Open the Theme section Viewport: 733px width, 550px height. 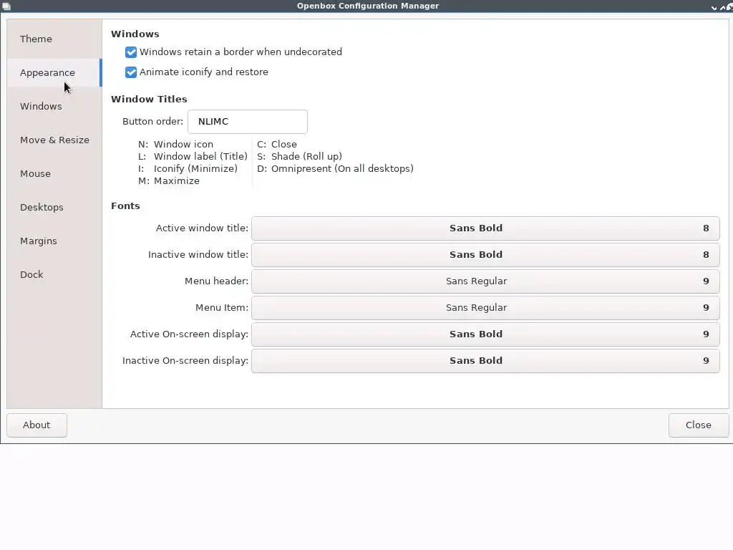[54, 39]
